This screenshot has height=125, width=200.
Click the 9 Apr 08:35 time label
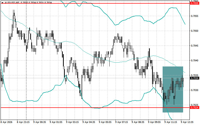(138, 122)
